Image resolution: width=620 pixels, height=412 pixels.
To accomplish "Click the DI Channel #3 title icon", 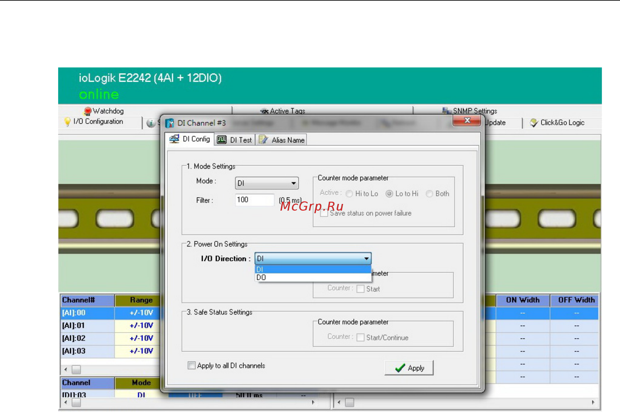I will (x=170, y=123).
